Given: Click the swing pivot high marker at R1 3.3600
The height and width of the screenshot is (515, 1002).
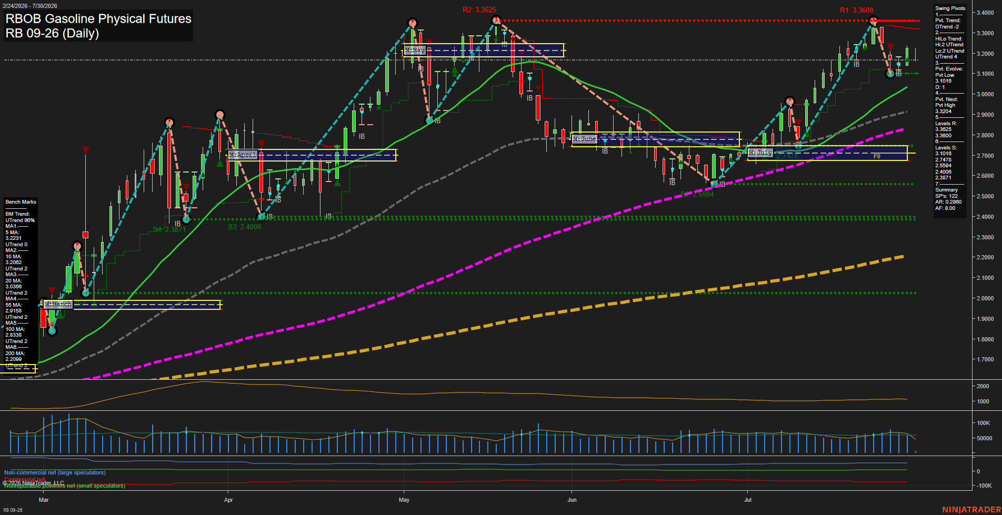Looking at the screenshot, I should 874,21.
